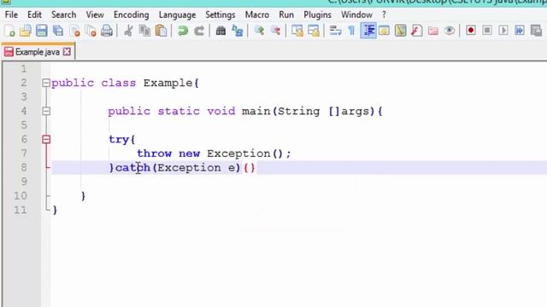Close current document via toolbar Close icon
This screenshot has height=307, width=547.
pyautogui.click(x=74, y=31)
